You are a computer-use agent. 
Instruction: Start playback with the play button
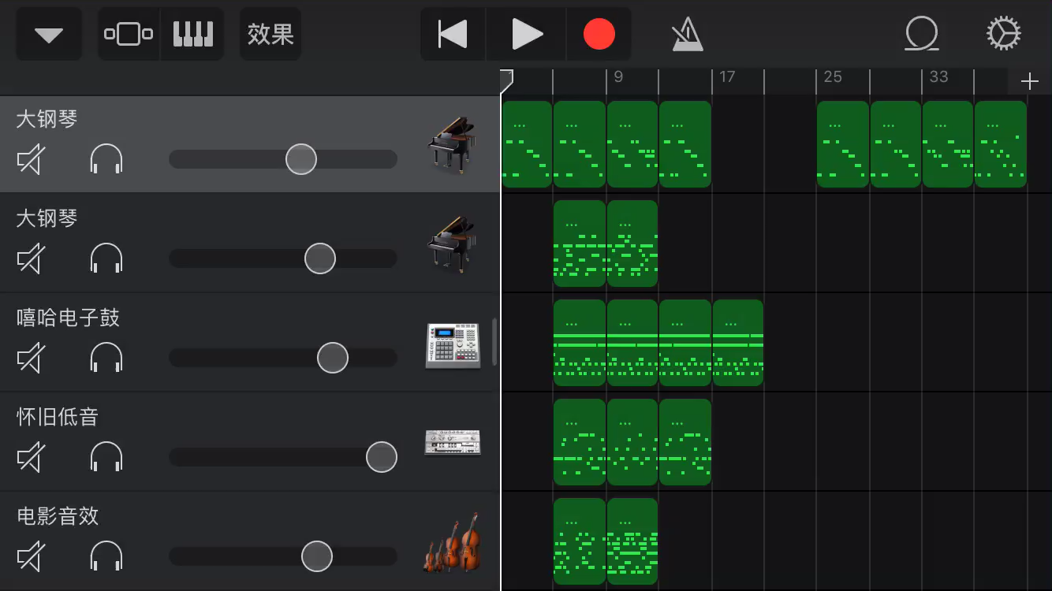pos(526,35)
